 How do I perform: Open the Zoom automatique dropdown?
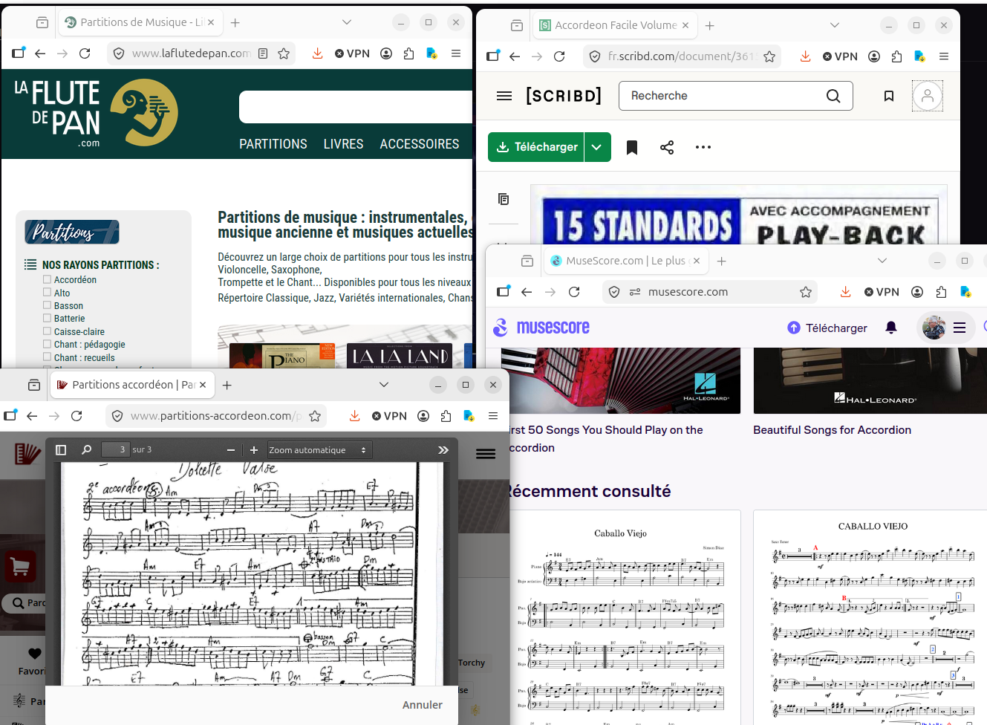pos(319,449)
